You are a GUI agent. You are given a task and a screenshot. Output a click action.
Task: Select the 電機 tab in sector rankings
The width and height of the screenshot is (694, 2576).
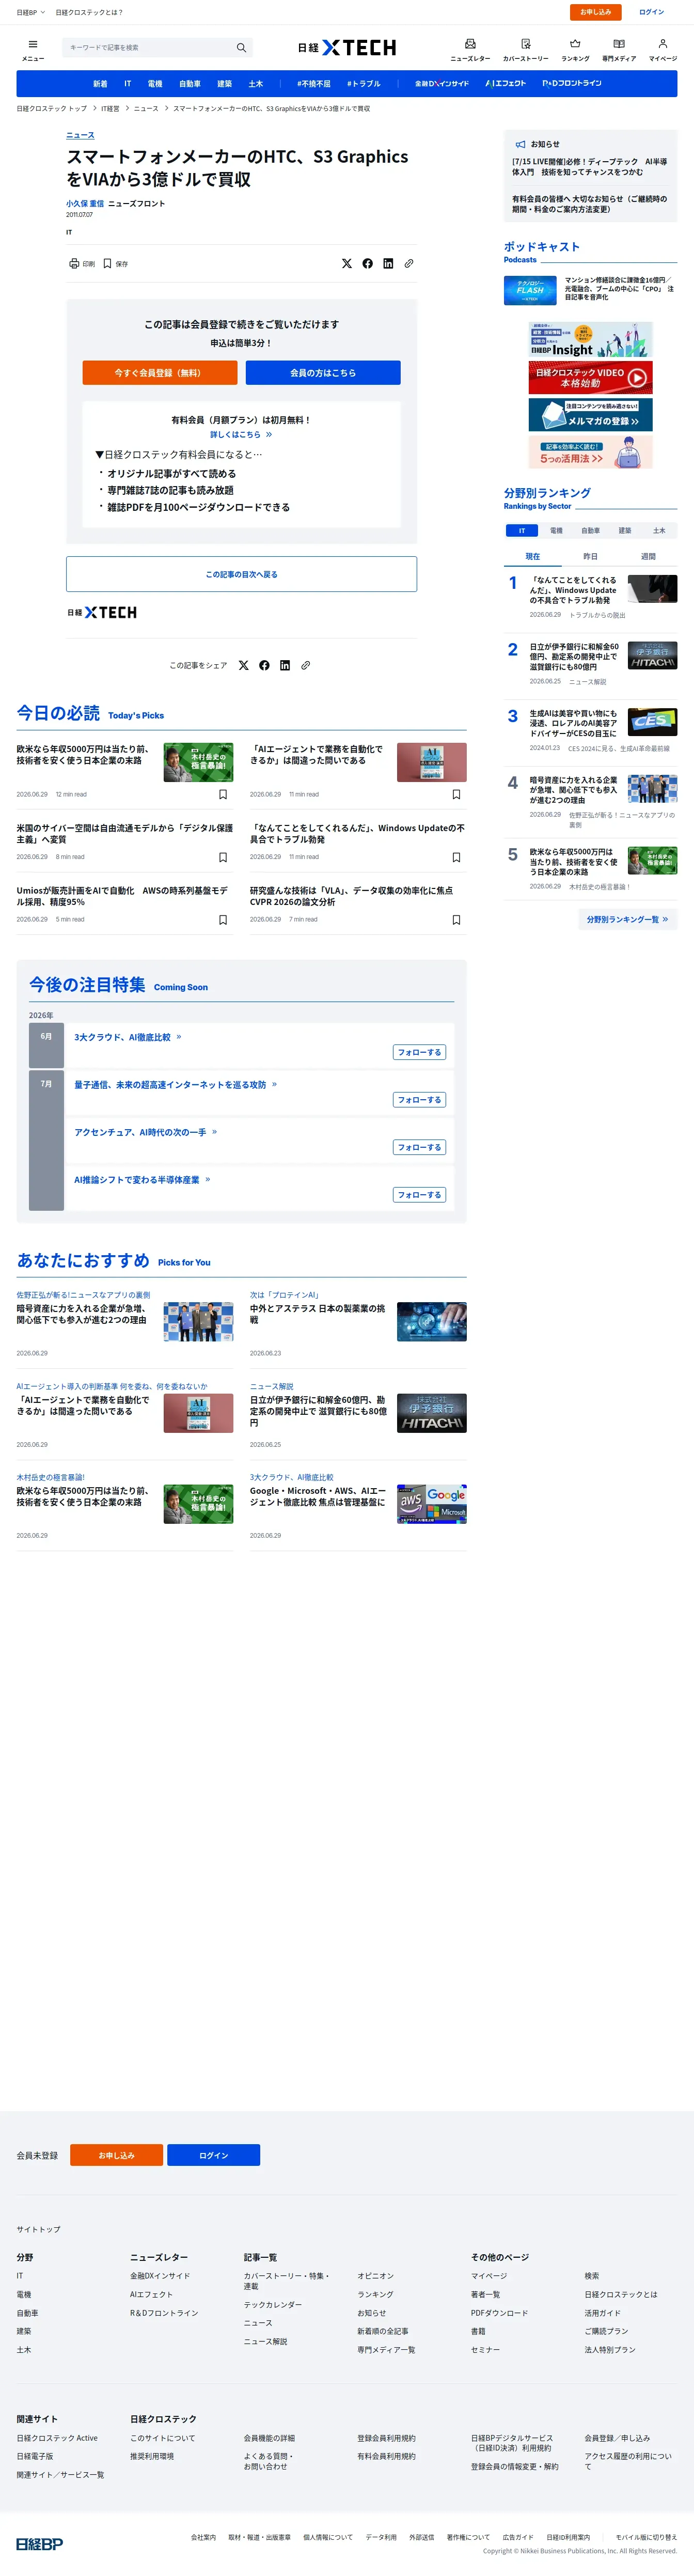[x=556, y=531]
